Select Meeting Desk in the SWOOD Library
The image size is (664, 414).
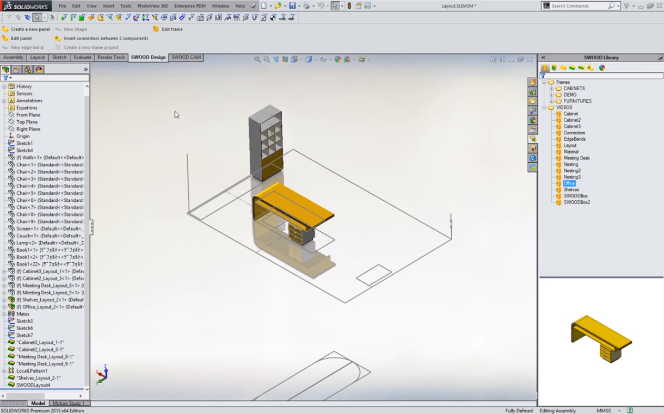tap(576, 158)
